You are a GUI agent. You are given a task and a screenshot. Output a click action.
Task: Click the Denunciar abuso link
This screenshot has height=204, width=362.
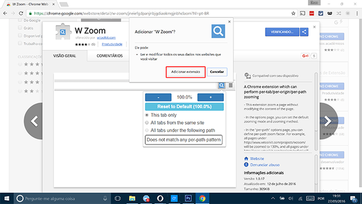point(265,165)
